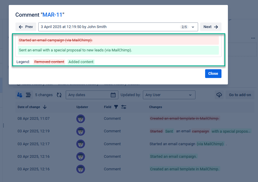Sort by Date of change arrow
This screenshot has height=182, width=258.
[x=45, y=107]
